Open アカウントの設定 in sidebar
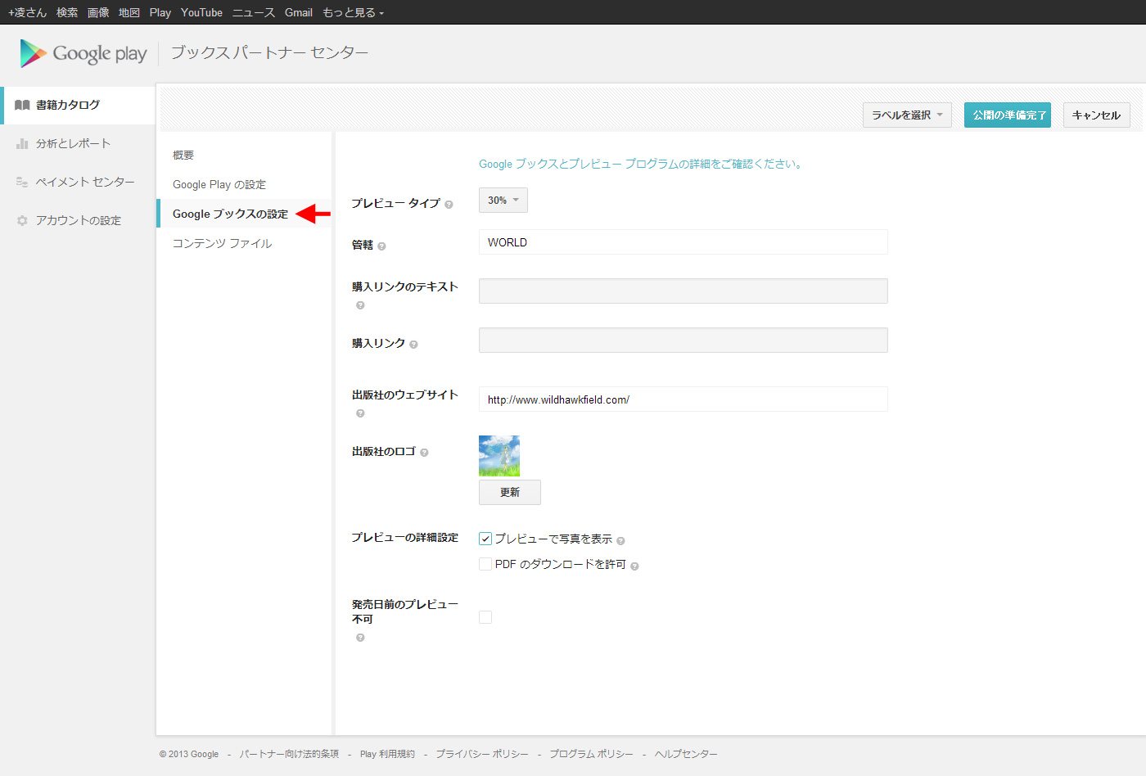This screenshot has width=1146, height=776. coord(78,220)
